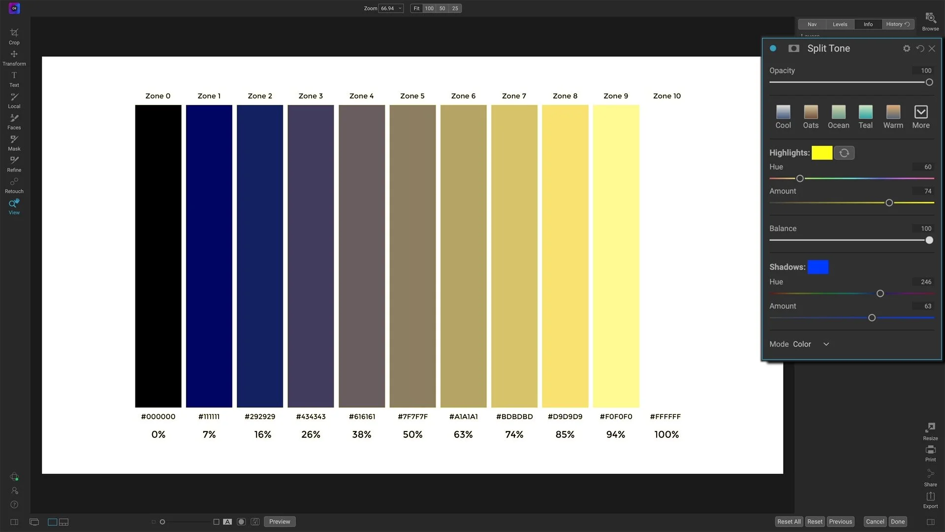Click the Reset All button
The image size is (945, 532).
(x=788, y=521)
